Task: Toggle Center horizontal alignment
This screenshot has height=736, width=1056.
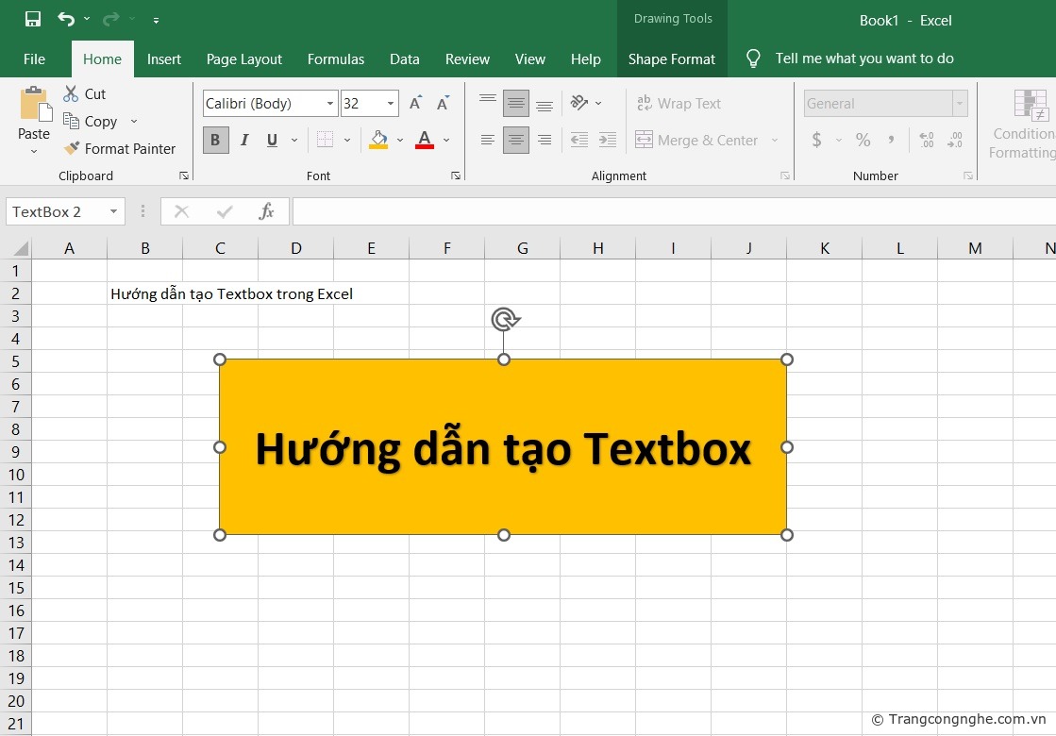Action: pos(516,140)
